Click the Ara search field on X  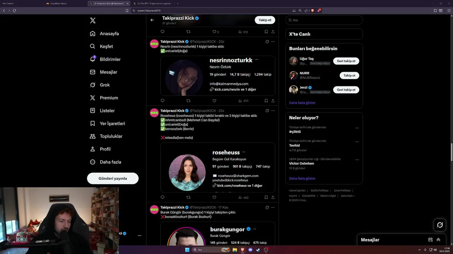coord(324,20)
